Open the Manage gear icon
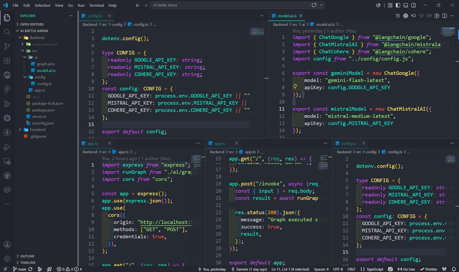459x272 pixels. 7,259
